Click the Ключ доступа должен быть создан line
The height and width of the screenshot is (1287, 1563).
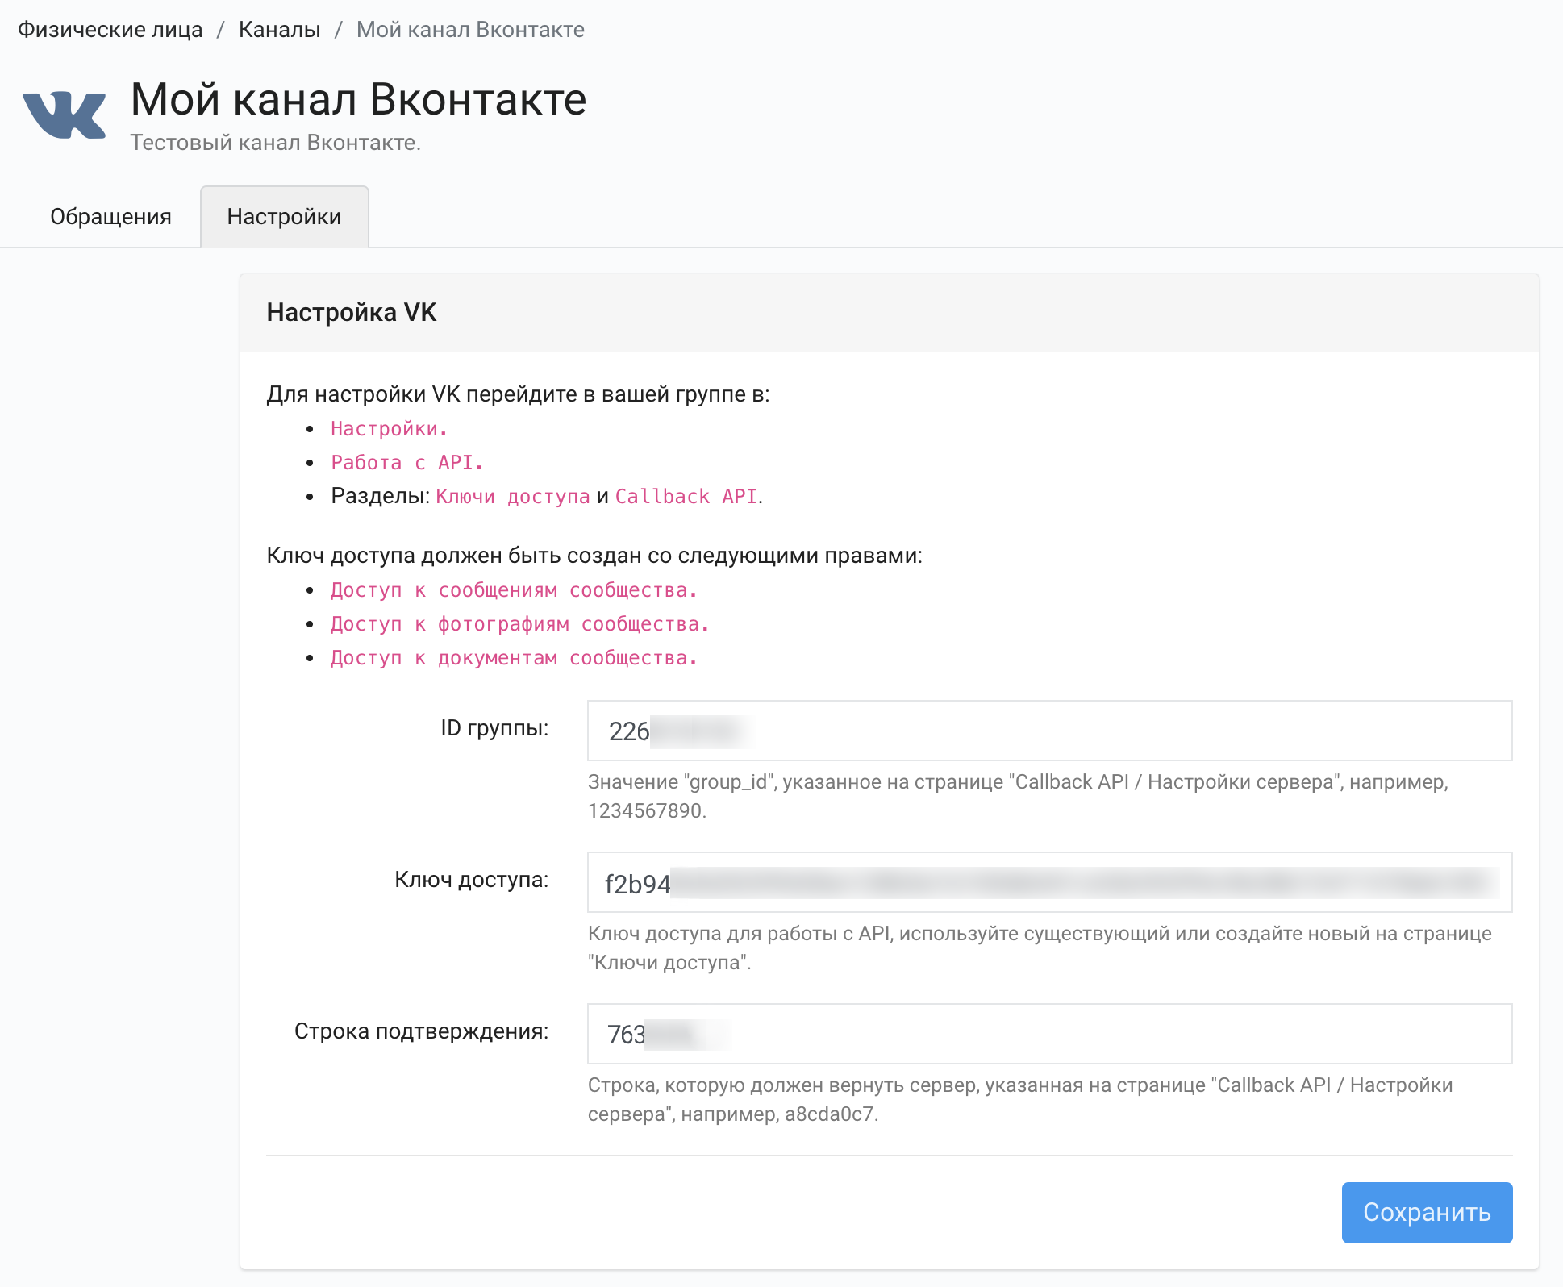click(594, 556)
